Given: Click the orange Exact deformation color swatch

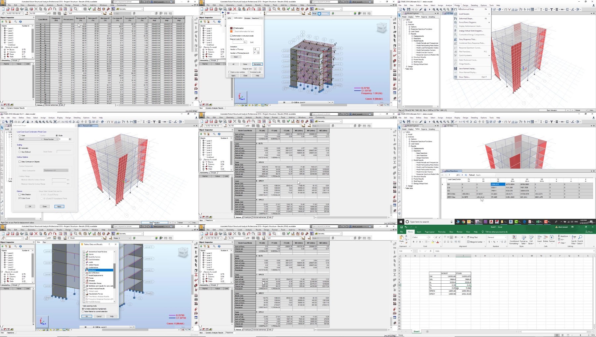Looking at the screenshot, I should (x=231, y=31).
